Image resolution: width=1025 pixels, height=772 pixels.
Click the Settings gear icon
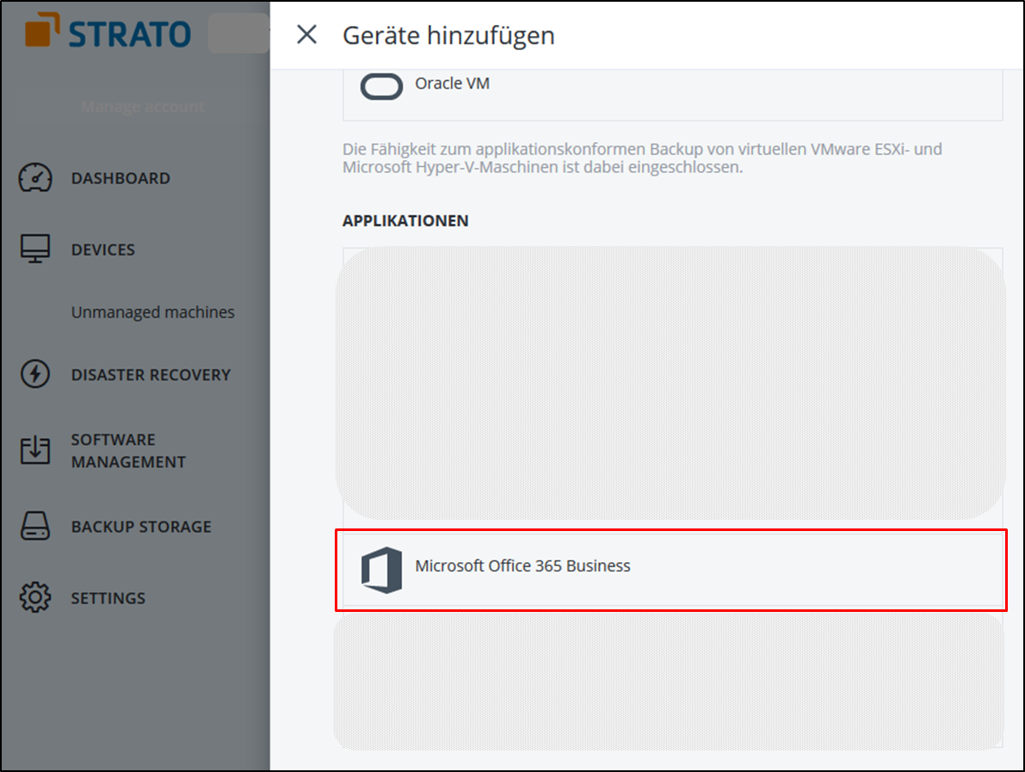coord(35,597)
